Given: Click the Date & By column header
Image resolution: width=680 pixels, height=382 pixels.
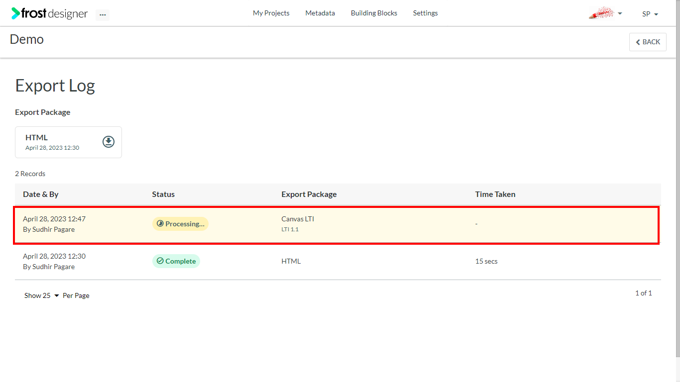Looking at the screenshot, I should click(x=41, y=194).
